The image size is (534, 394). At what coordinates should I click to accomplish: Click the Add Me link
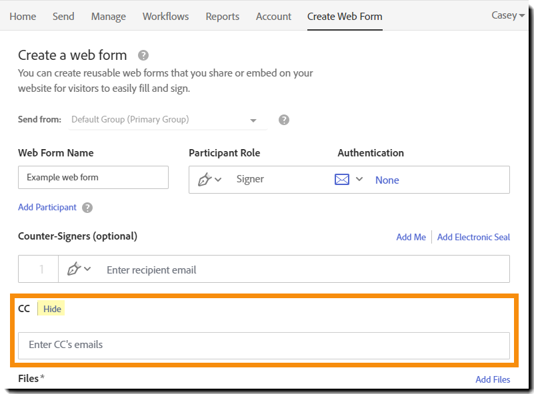tap(411, 237)
